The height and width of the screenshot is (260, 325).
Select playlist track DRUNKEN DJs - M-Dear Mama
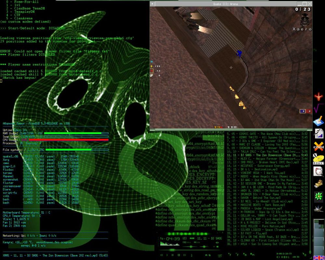coord(267,194)
